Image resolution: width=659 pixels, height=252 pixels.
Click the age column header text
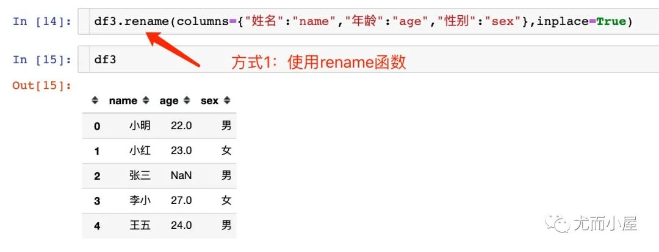(x=169, y=101)
